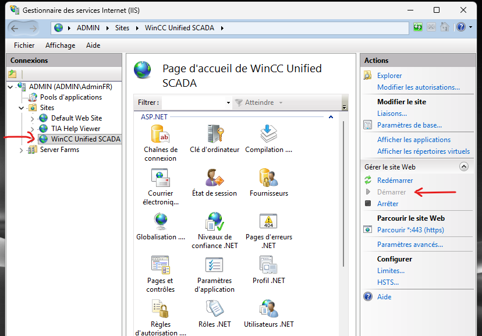Screen dimensions: 482x336
Task: Click the green refresh page icon
Action: point(418,27)
